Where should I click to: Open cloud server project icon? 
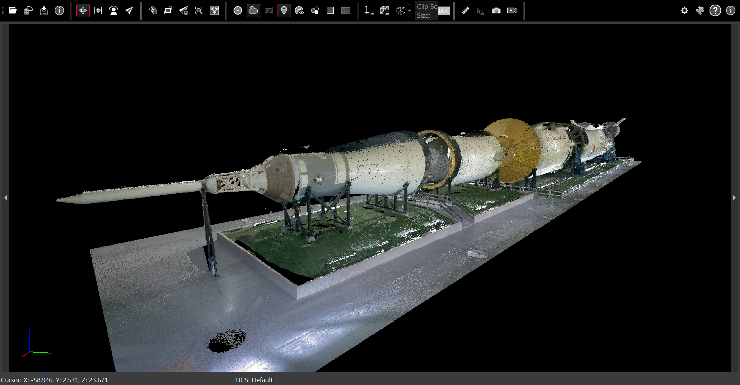pos(29,10)
